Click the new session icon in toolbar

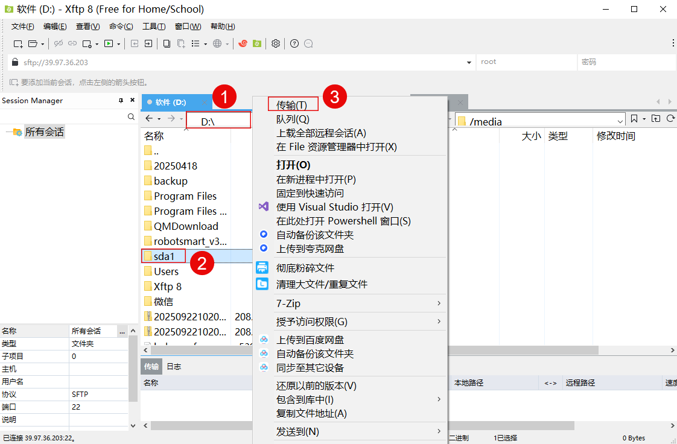click(18, 43)
